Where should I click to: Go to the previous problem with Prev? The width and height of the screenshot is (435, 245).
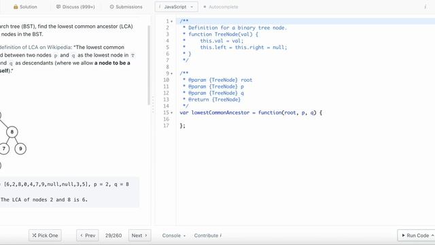coord(88,235)
